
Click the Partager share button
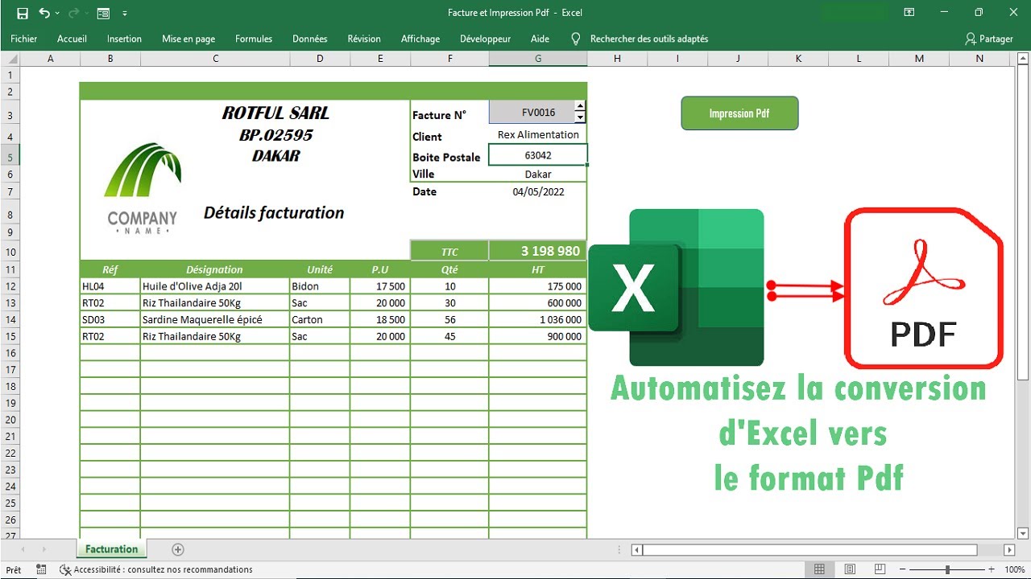[988, 39]
